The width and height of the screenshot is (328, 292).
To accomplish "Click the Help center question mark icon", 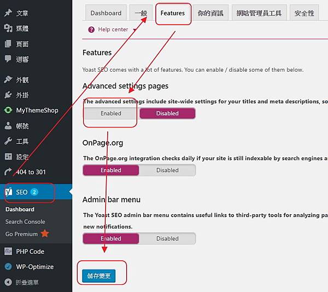I will 91,30.
